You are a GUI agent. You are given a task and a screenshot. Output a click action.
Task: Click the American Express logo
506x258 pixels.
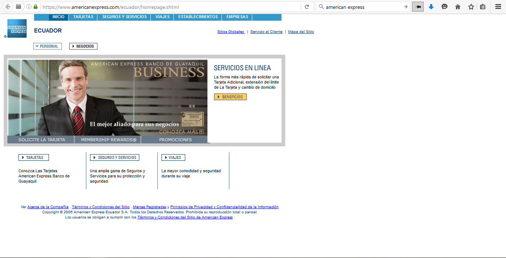coord(17,28)
